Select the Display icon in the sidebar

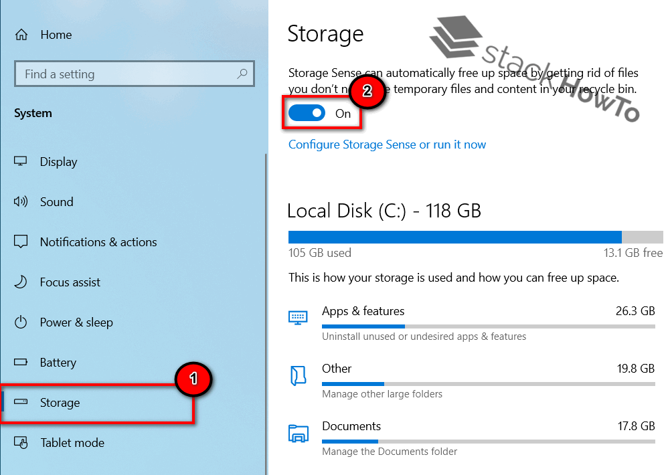[x=21, y=162]
